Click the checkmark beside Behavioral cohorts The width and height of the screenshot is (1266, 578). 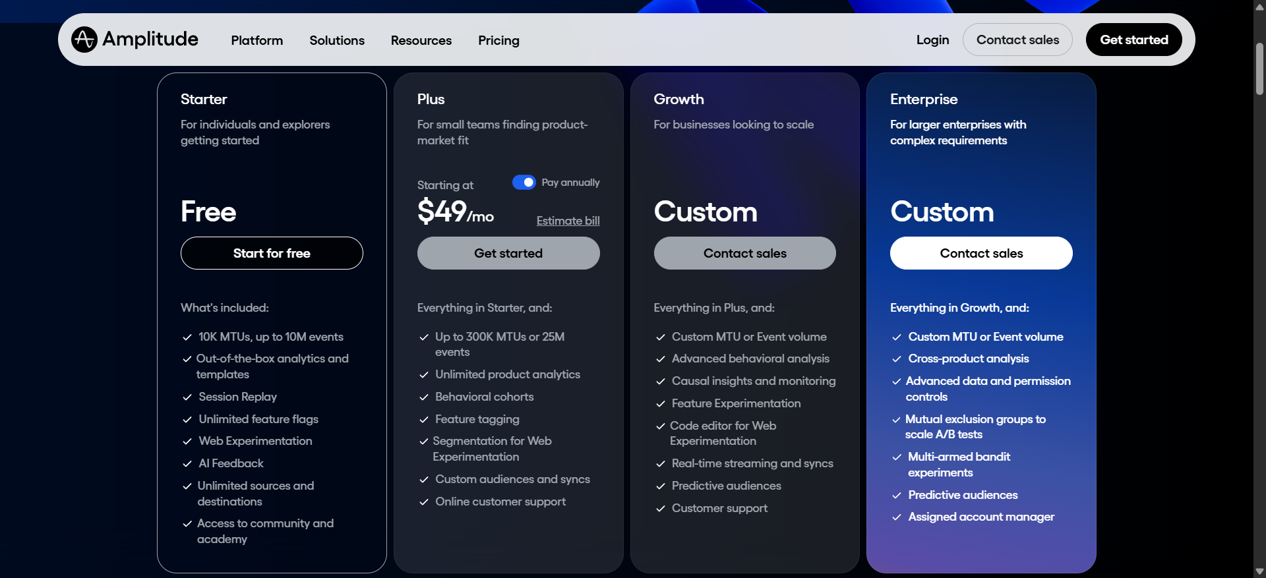(x=424, y=397)
